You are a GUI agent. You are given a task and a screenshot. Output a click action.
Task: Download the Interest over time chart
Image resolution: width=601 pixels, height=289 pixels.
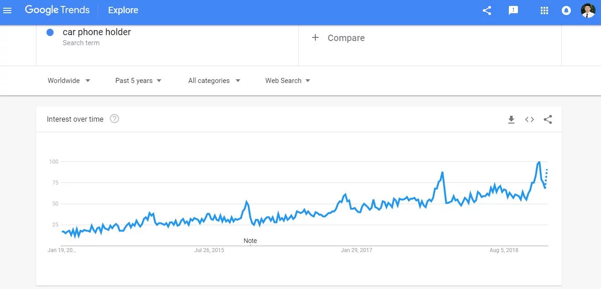pyautogui.click(x=511, y=119)
